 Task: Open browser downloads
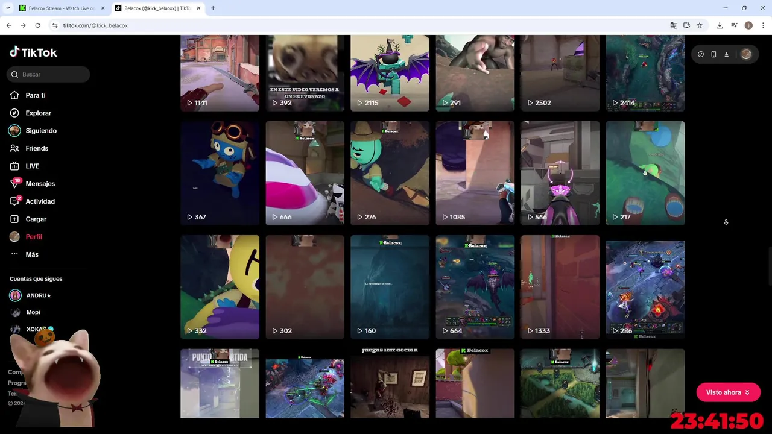(720, 25)
